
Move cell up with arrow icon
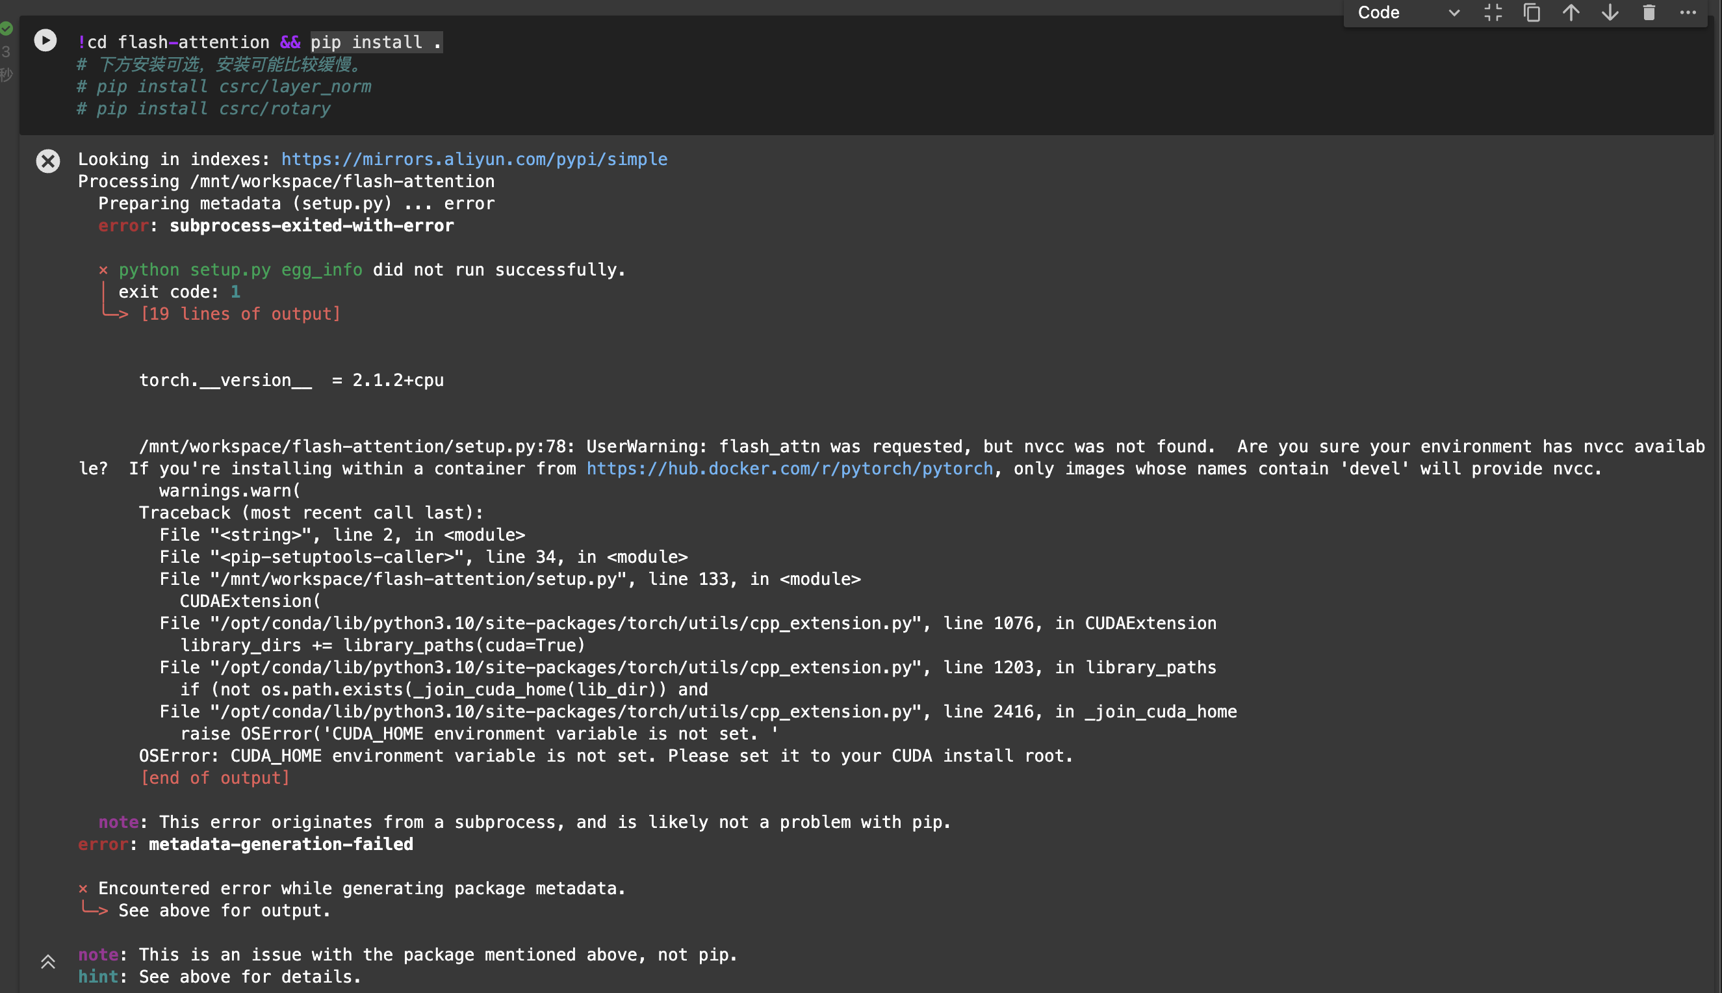pos(1571,12)
